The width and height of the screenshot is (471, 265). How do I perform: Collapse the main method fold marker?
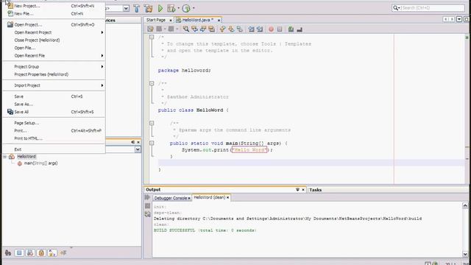[152, 143]
